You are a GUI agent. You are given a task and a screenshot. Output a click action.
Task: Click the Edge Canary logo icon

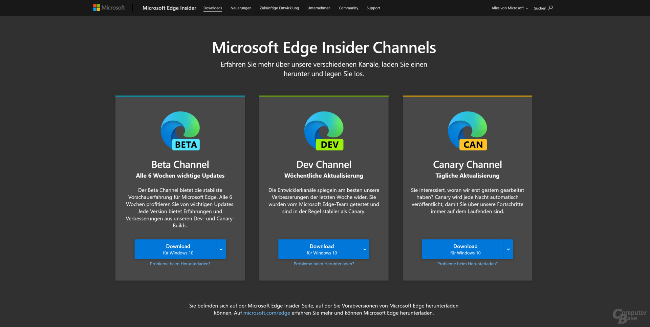tap(468, 131)
